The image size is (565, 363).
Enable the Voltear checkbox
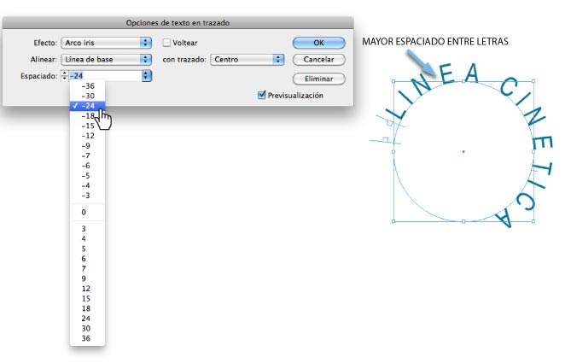point(166,43)
